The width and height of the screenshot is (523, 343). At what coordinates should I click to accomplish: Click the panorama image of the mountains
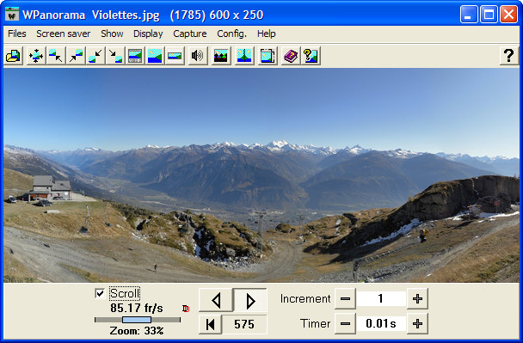click(x=261, y=175)
